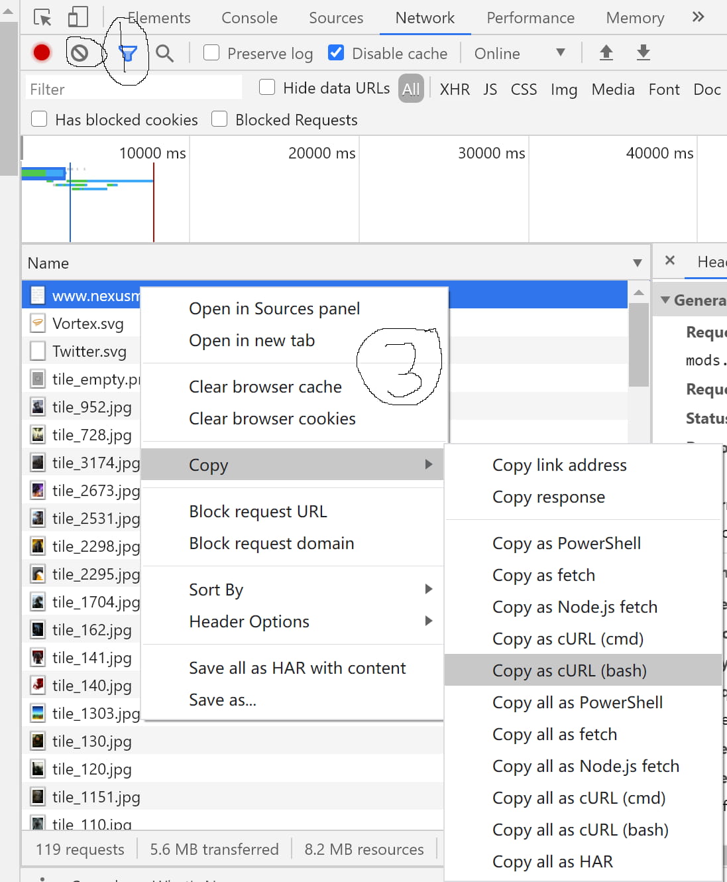Viewport: 727px width, 882px height.
Task: Select the All filter type
Action: click(x=411, y=89)
